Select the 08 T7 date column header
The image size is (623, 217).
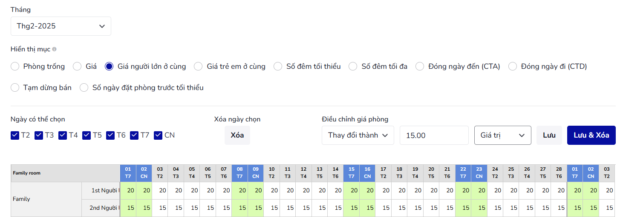[239, 173]
